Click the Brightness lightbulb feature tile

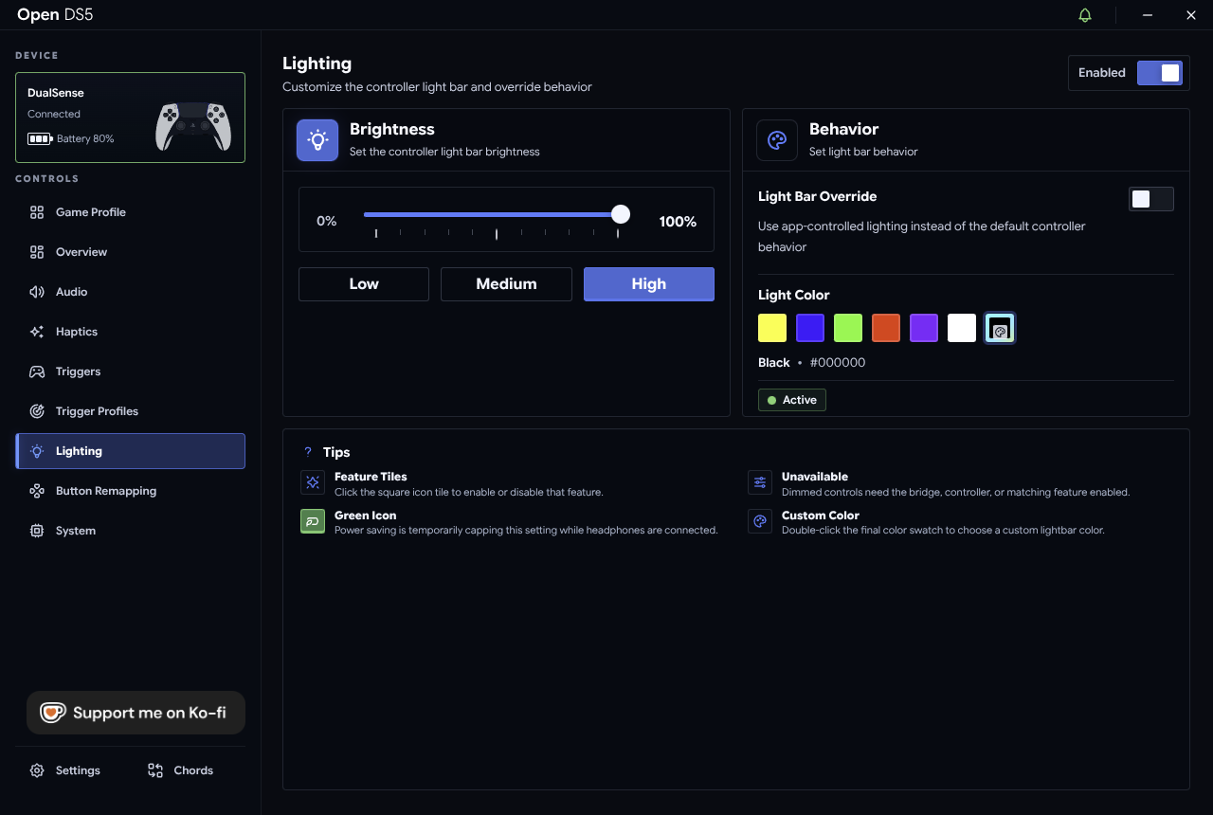(317, 140)
